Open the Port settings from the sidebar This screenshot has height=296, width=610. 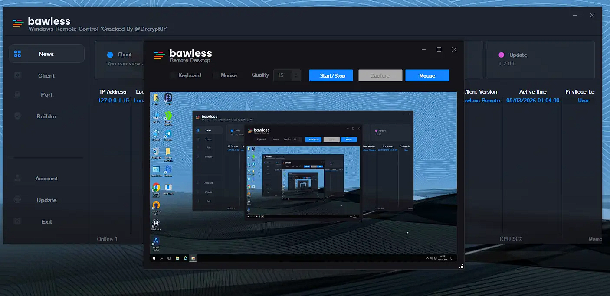[x=46, y=94]
